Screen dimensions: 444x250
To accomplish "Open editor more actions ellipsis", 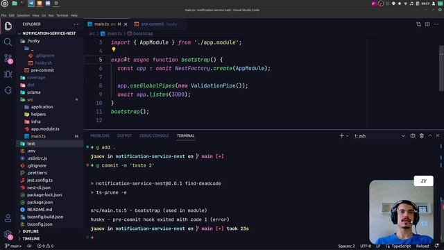I will [x=436, y=24].
